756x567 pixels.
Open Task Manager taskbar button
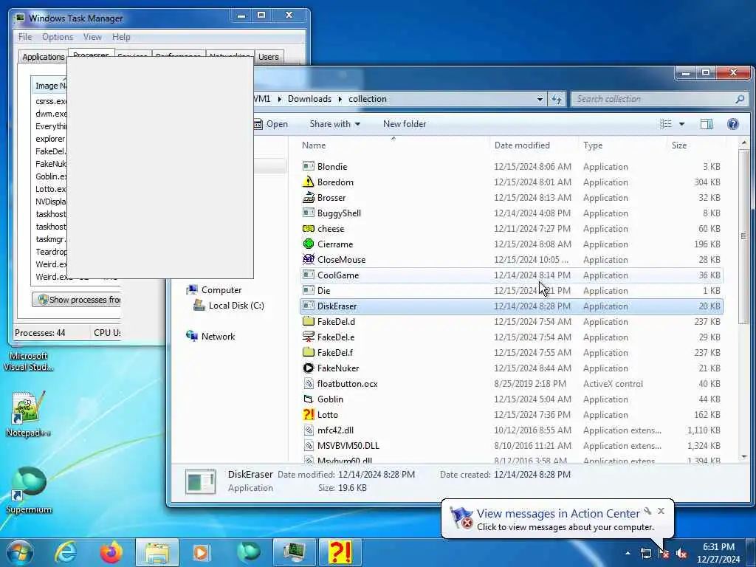tap(294, 552)
